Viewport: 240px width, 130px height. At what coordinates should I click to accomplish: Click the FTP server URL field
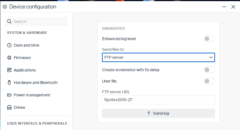coord(158,100)
